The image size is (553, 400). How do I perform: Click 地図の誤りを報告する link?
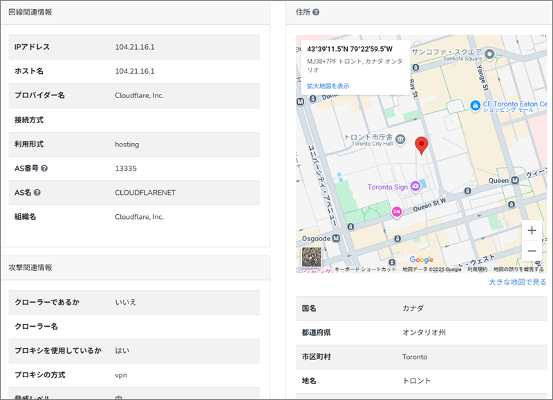click(518, 269)
